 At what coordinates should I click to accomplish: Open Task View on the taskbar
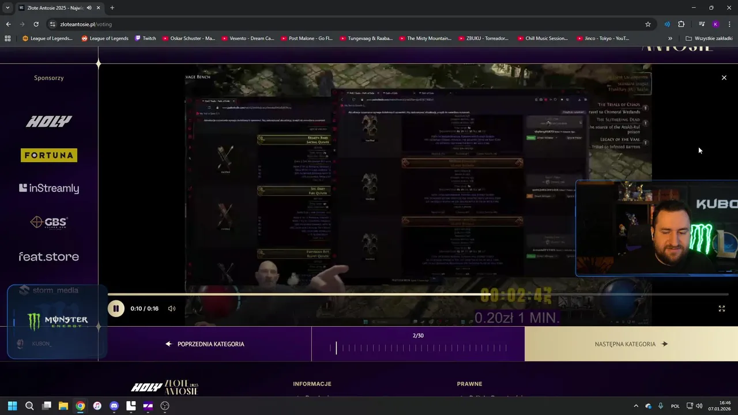[47, 406]
